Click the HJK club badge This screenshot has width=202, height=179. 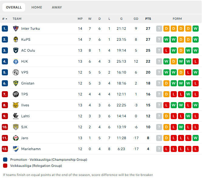pos(16,61)
